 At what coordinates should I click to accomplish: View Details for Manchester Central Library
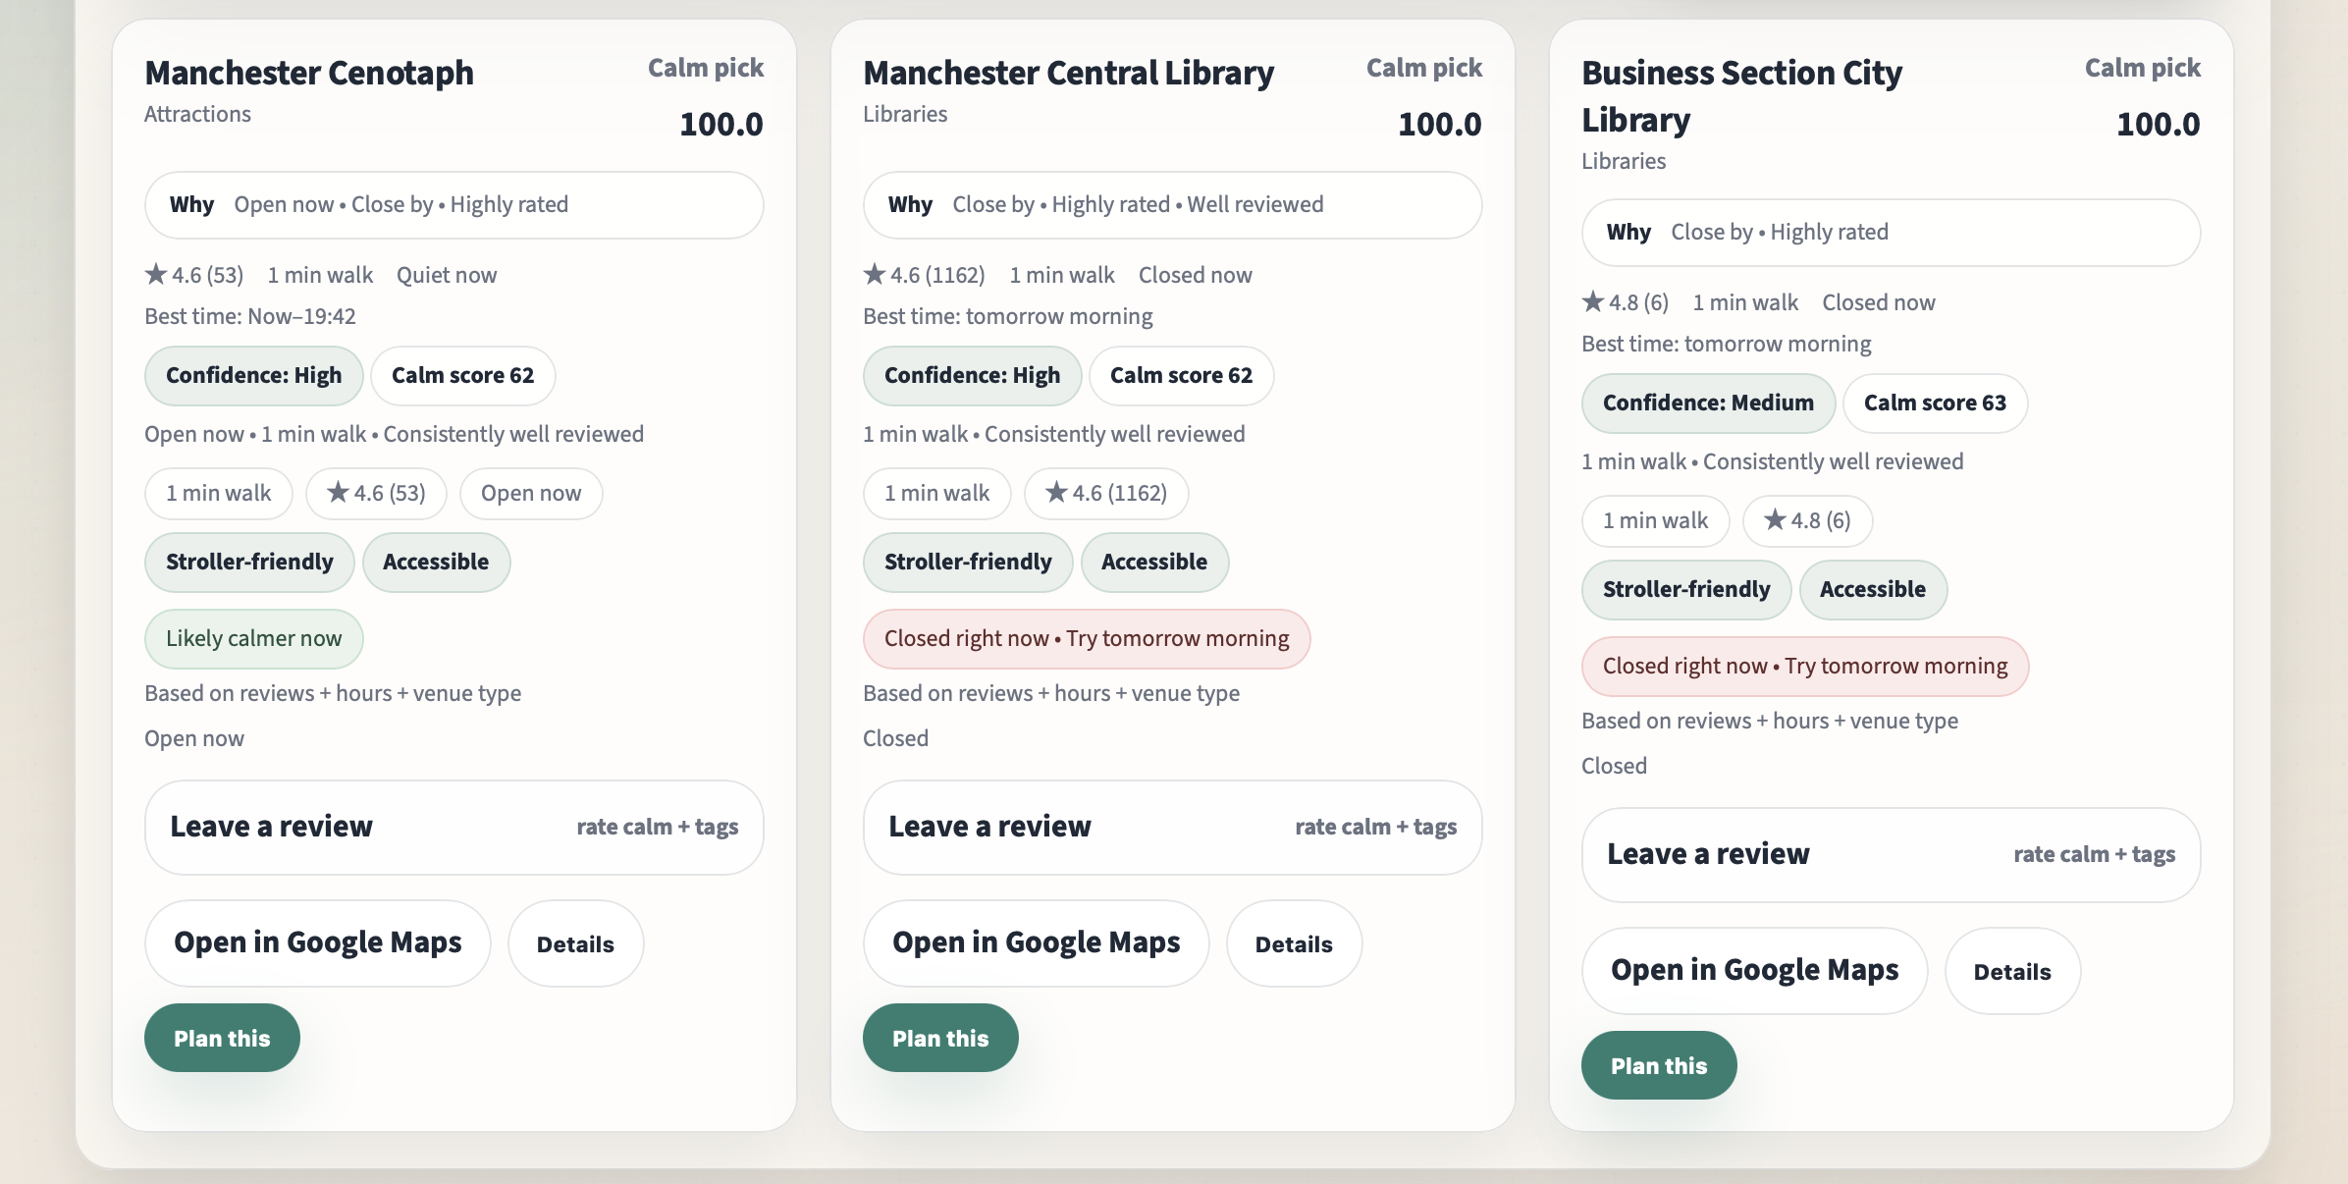[1294, 944]
